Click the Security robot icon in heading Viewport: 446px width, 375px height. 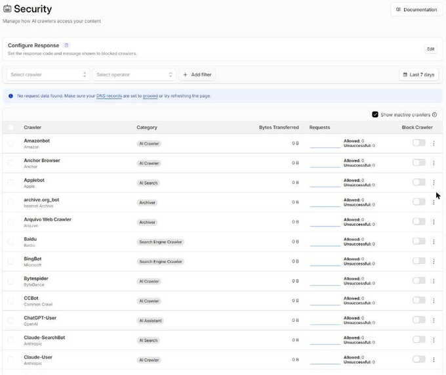point(7,9)
